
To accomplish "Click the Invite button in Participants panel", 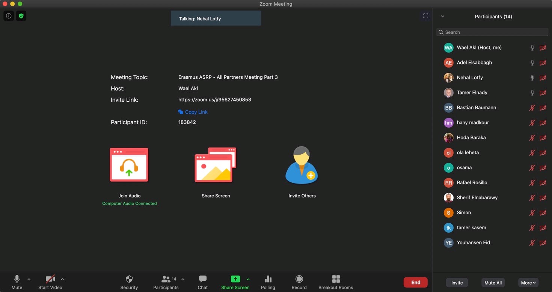I will 457,283.
